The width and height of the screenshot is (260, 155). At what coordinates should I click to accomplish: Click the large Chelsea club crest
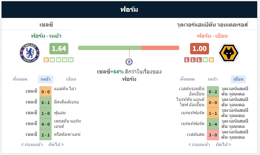tap(30, 53)
